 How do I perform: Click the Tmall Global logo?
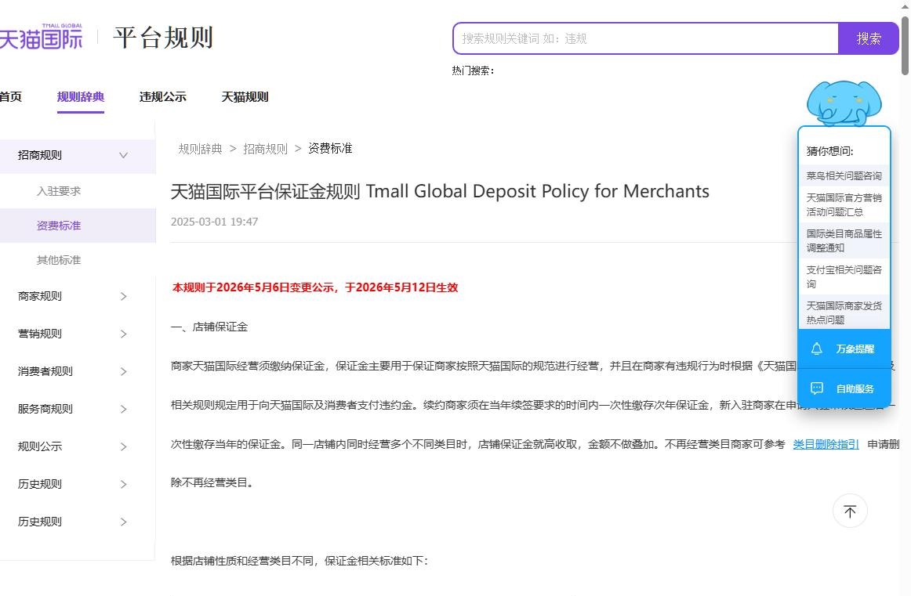[x=41, y=37]
